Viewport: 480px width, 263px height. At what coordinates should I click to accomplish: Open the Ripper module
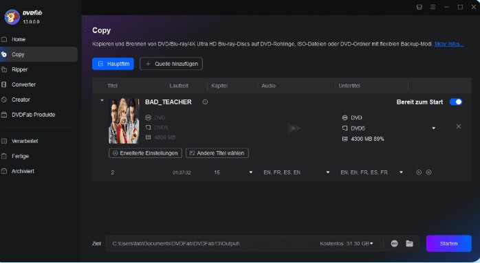19,70
